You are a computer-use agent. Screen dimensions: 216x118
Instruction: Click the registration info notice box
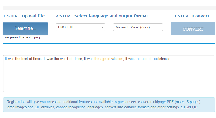pos(109,104)
